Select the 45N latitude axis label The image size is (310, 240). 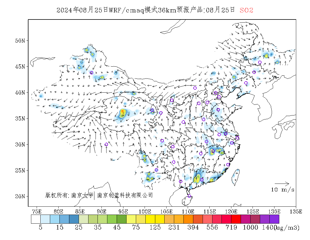tap(20, 67)
